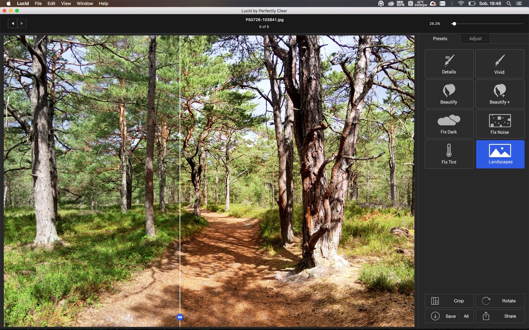Open the Apple menu
The height and width of the screenshot is (330, 529).
pyautogui.click(x=8, y=3)
